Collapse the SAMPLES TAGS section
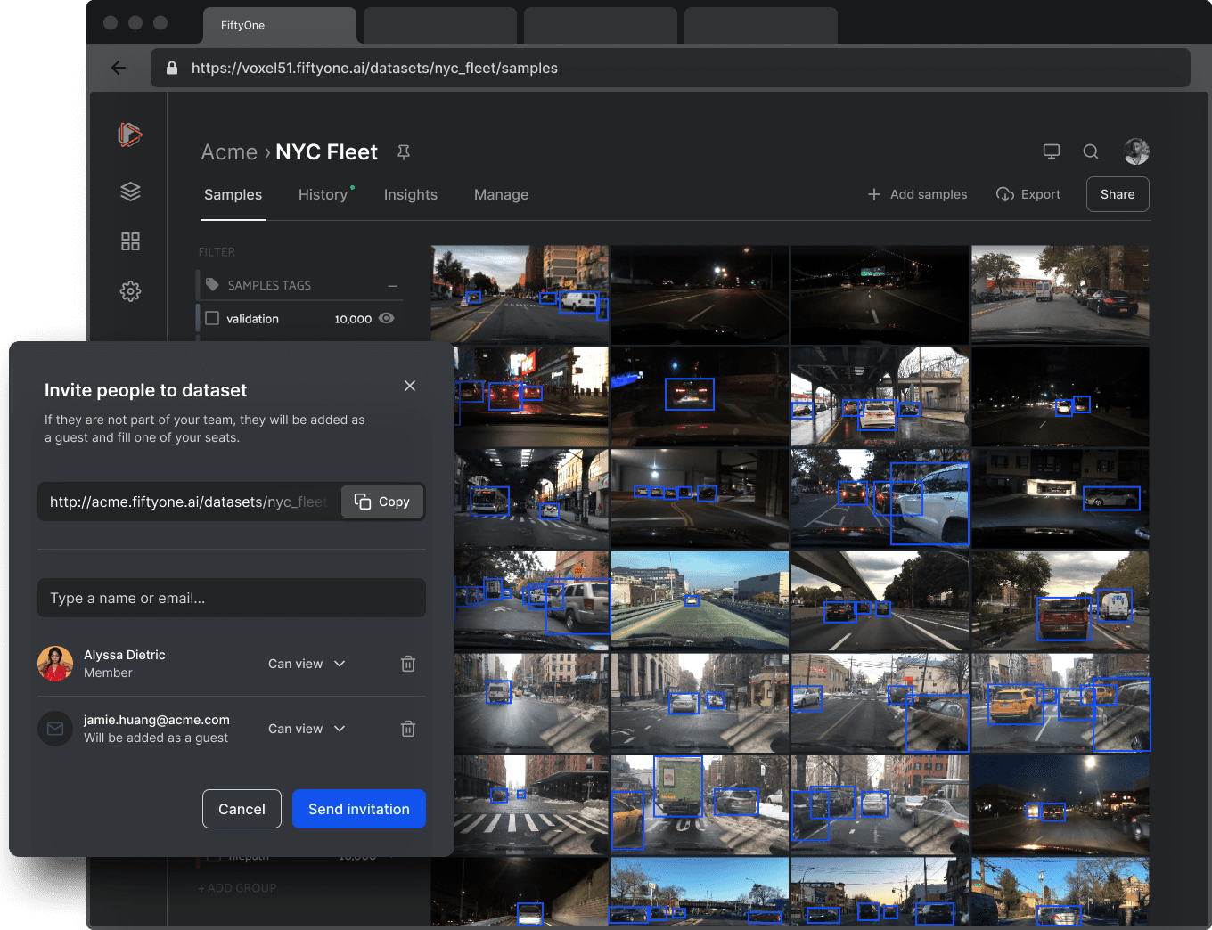1212x930 pixels. click(392, 286)
